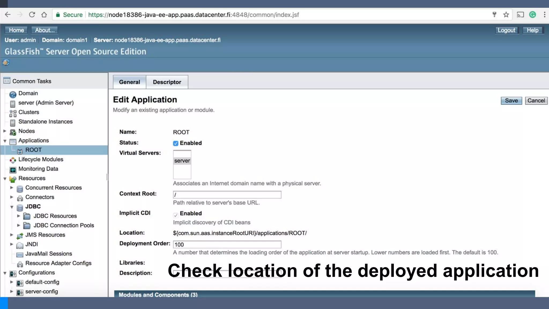The height and width of the screenshot is (309, 549).
Task: Expand the server-config node
Action: pos(12,292)
